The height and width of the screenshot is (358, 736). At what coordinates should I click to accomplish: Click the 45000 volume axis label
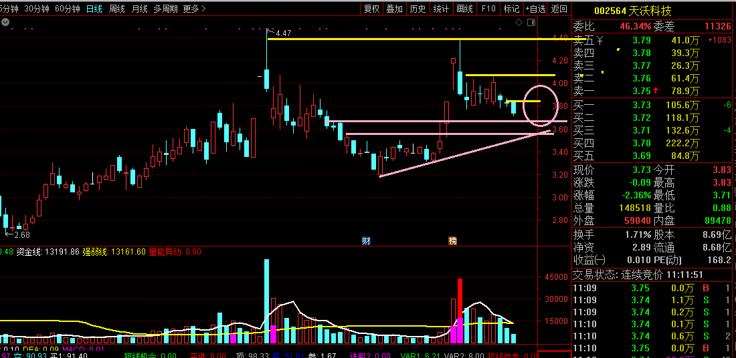[555, 277]
